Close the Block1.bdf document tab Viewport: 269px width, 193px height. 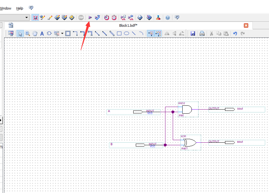point(246,25)
